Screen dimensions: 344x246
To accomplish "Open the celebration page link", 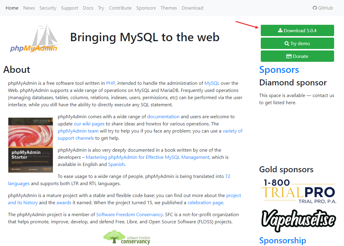I will click(x=205, y=203).
